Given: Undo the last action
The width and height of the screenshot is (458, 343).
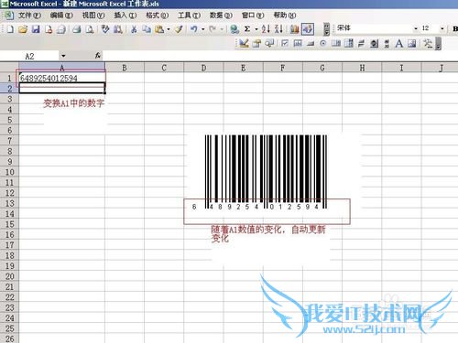Looking at the screenshot, I should [193, 29].
